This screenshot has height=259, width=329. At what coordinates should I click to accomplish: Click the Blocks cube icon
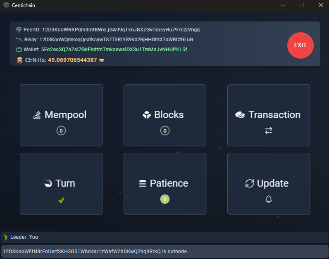click(147, 115)
